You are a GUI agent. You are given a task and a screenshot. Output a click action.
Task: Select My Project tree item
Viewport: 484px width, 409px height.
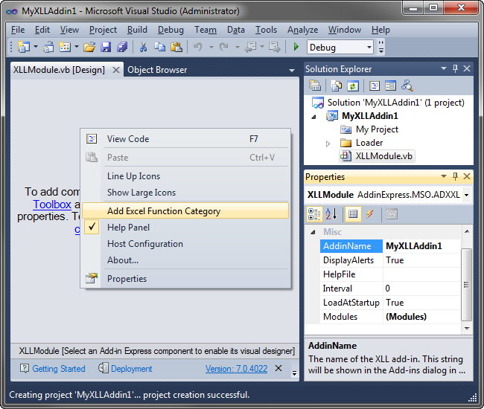point(377,129)
